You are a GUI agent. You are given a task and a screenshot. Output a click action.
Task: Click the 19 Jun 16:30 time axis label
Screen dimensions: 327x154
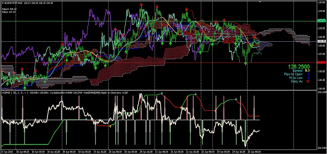point(100,151)
